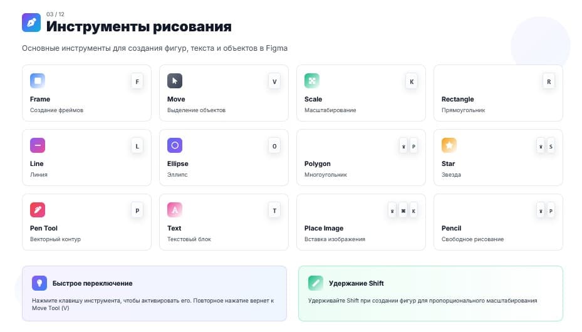Click the green pencil icon by Удержание Shift

[316, 283]
